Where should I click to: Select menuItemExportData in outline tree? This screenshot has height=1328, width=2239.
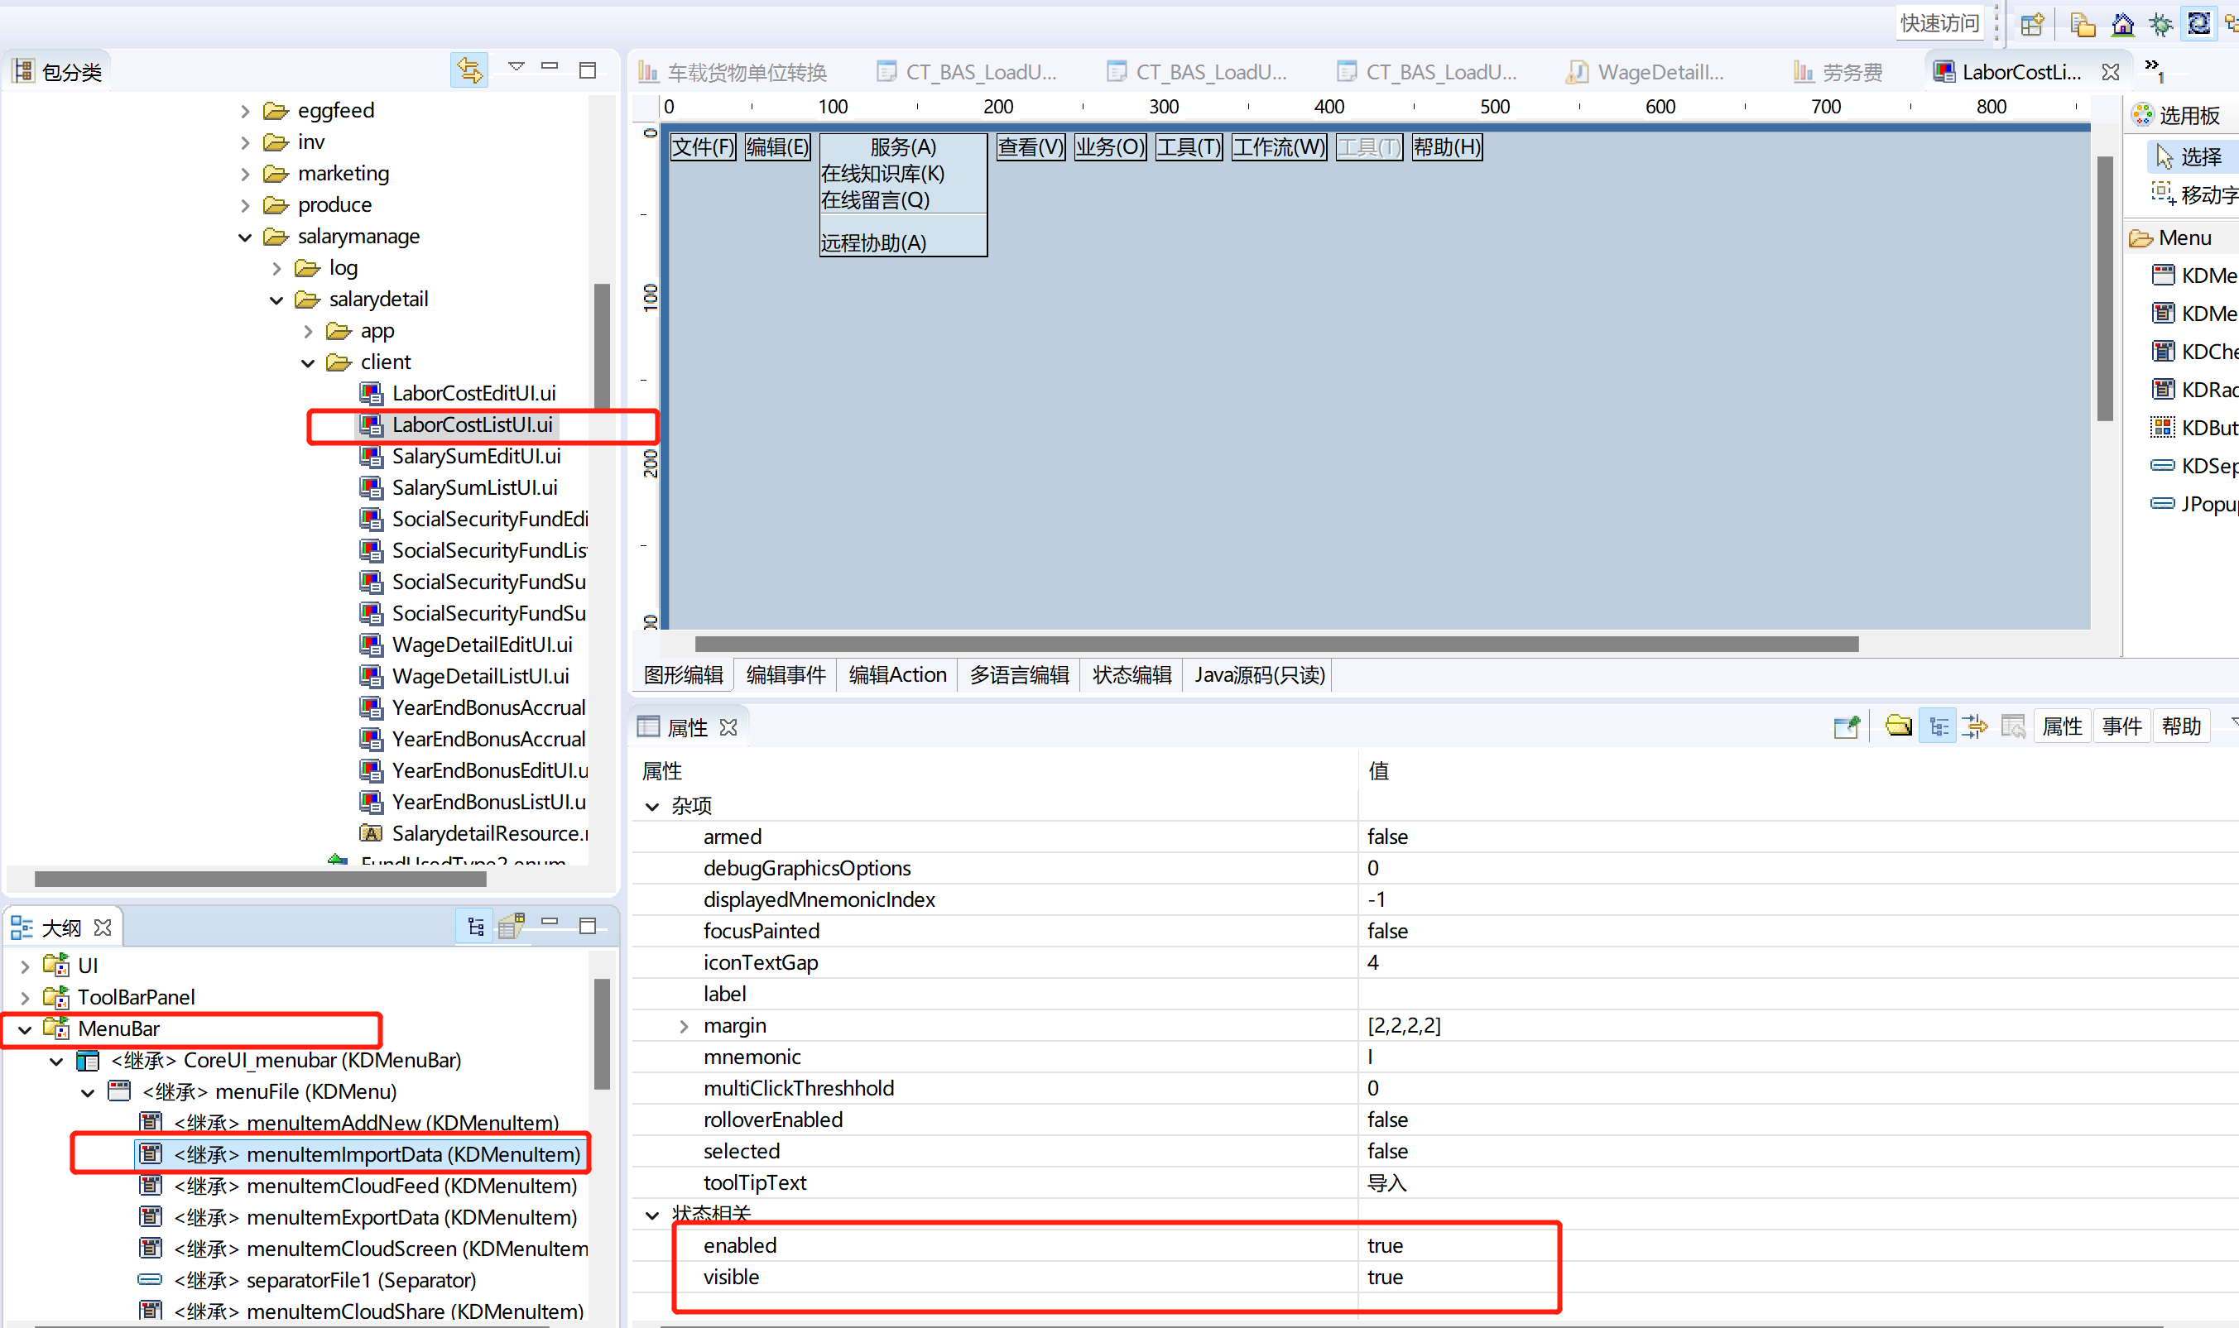375,1217
